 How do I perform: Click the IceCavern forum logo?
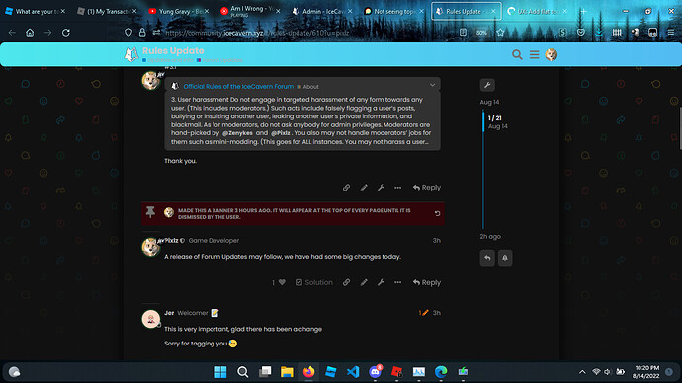click(x=131, y=54)
